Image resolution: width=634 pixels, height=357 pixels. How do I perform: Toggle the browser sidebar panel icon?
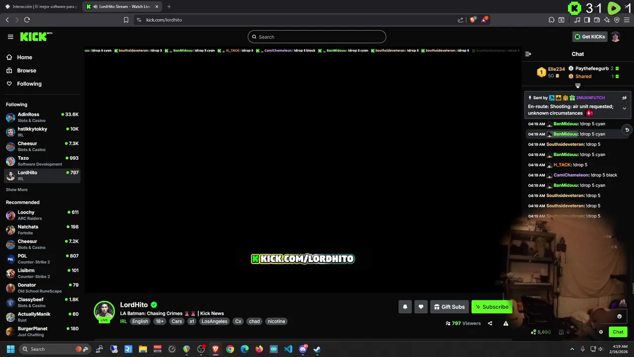coord(587,20)
